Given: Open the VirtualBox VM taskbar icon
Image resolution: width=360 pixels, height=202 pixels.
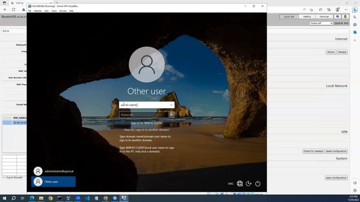Looking at the screenshot, I should (124, 198).
